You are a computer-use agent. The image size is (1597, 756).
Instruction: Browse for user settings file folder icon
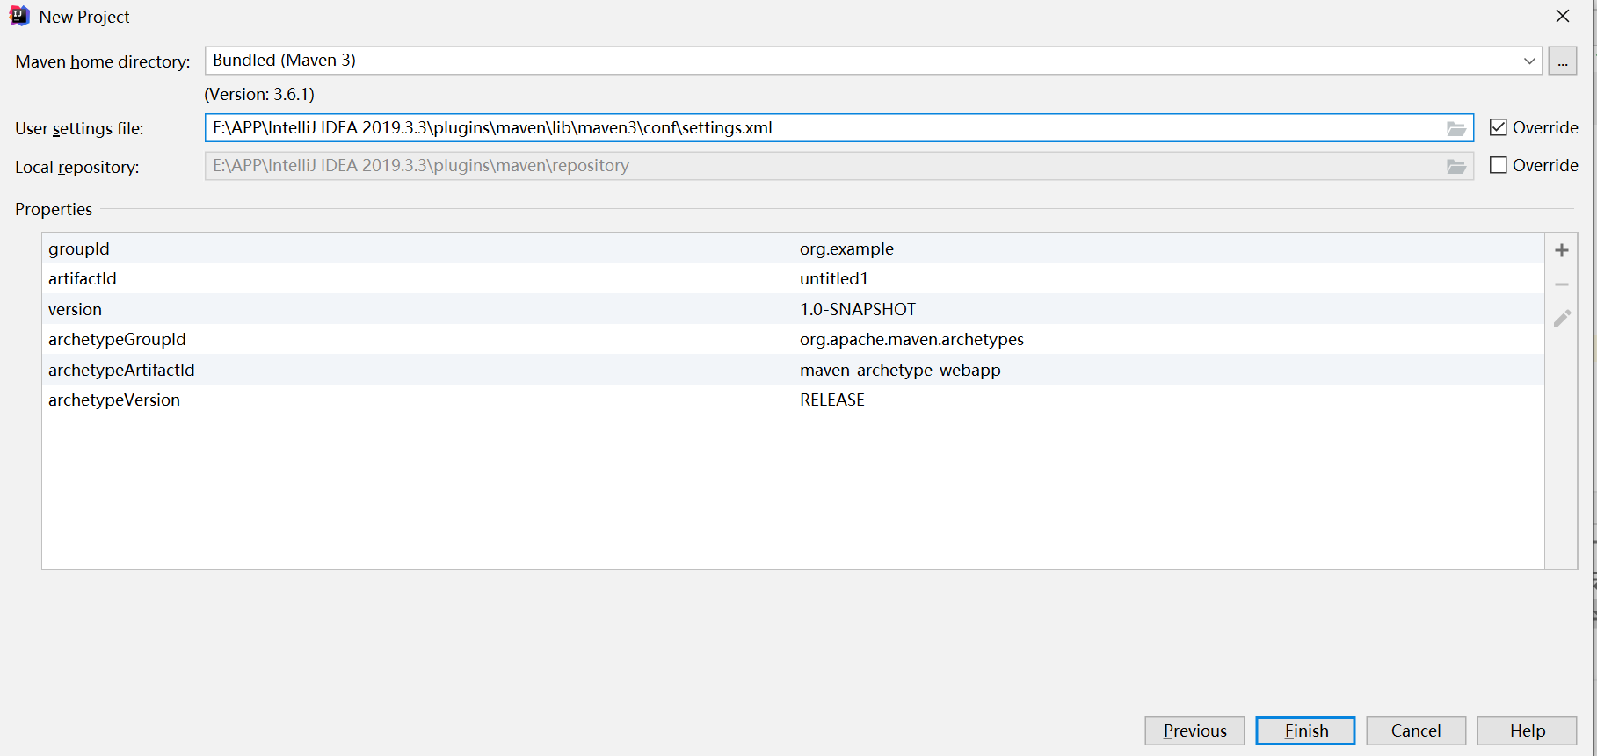(x=1455, y=128)
